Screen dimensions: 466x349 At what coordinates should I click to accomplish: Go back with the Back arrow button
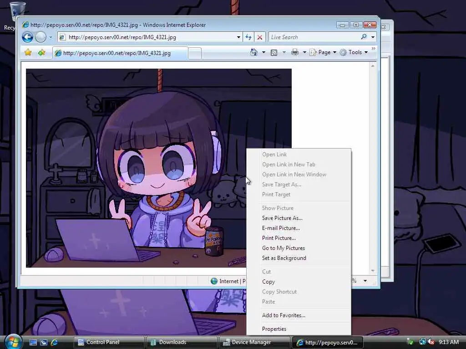27,37
